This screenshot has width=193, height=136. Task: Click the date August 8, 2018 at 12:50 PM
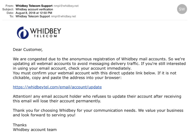click(x=34, y=13)
